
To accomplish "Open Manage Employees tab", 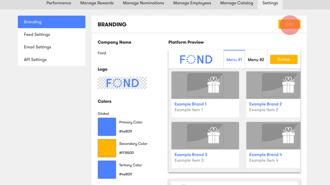I will (192, 3).
